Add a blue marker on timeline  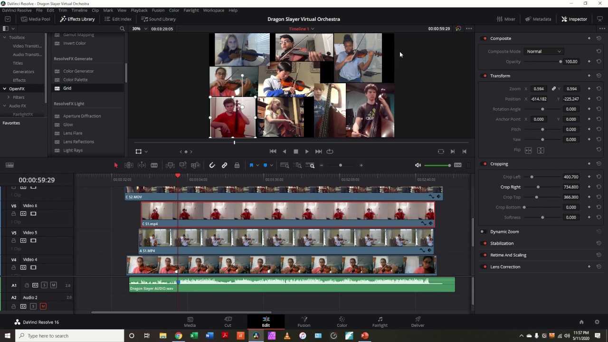click(x=266, y=165)
